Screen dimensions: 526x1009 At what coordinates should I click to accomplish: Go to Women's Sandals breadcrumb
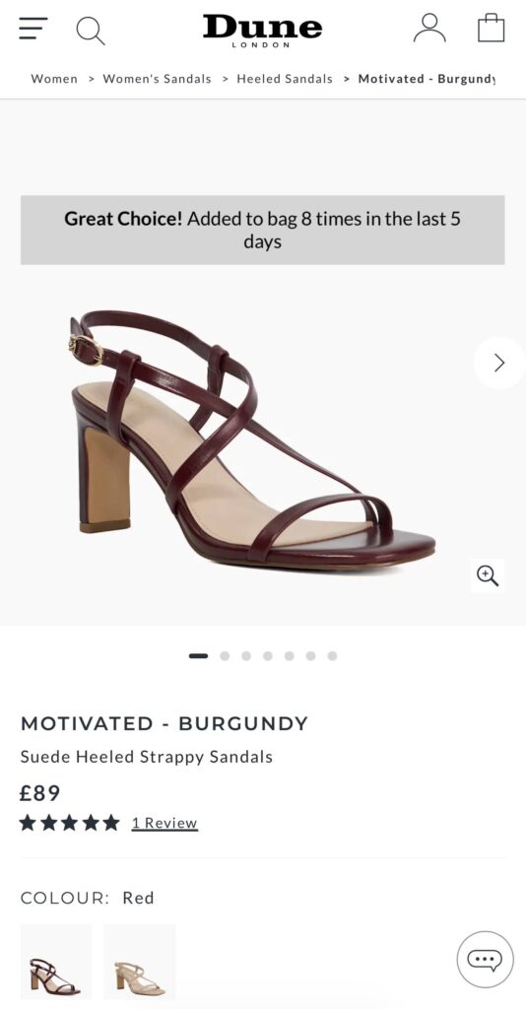pos(157,79)
